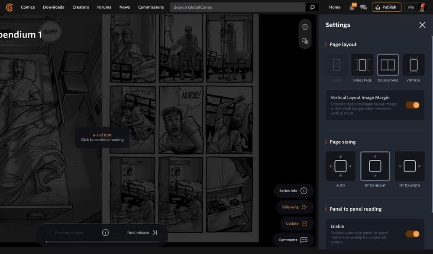The height and width of the screenshot is (254, 433).
Task: Open the Commissions page
Action: coord(151,7)
